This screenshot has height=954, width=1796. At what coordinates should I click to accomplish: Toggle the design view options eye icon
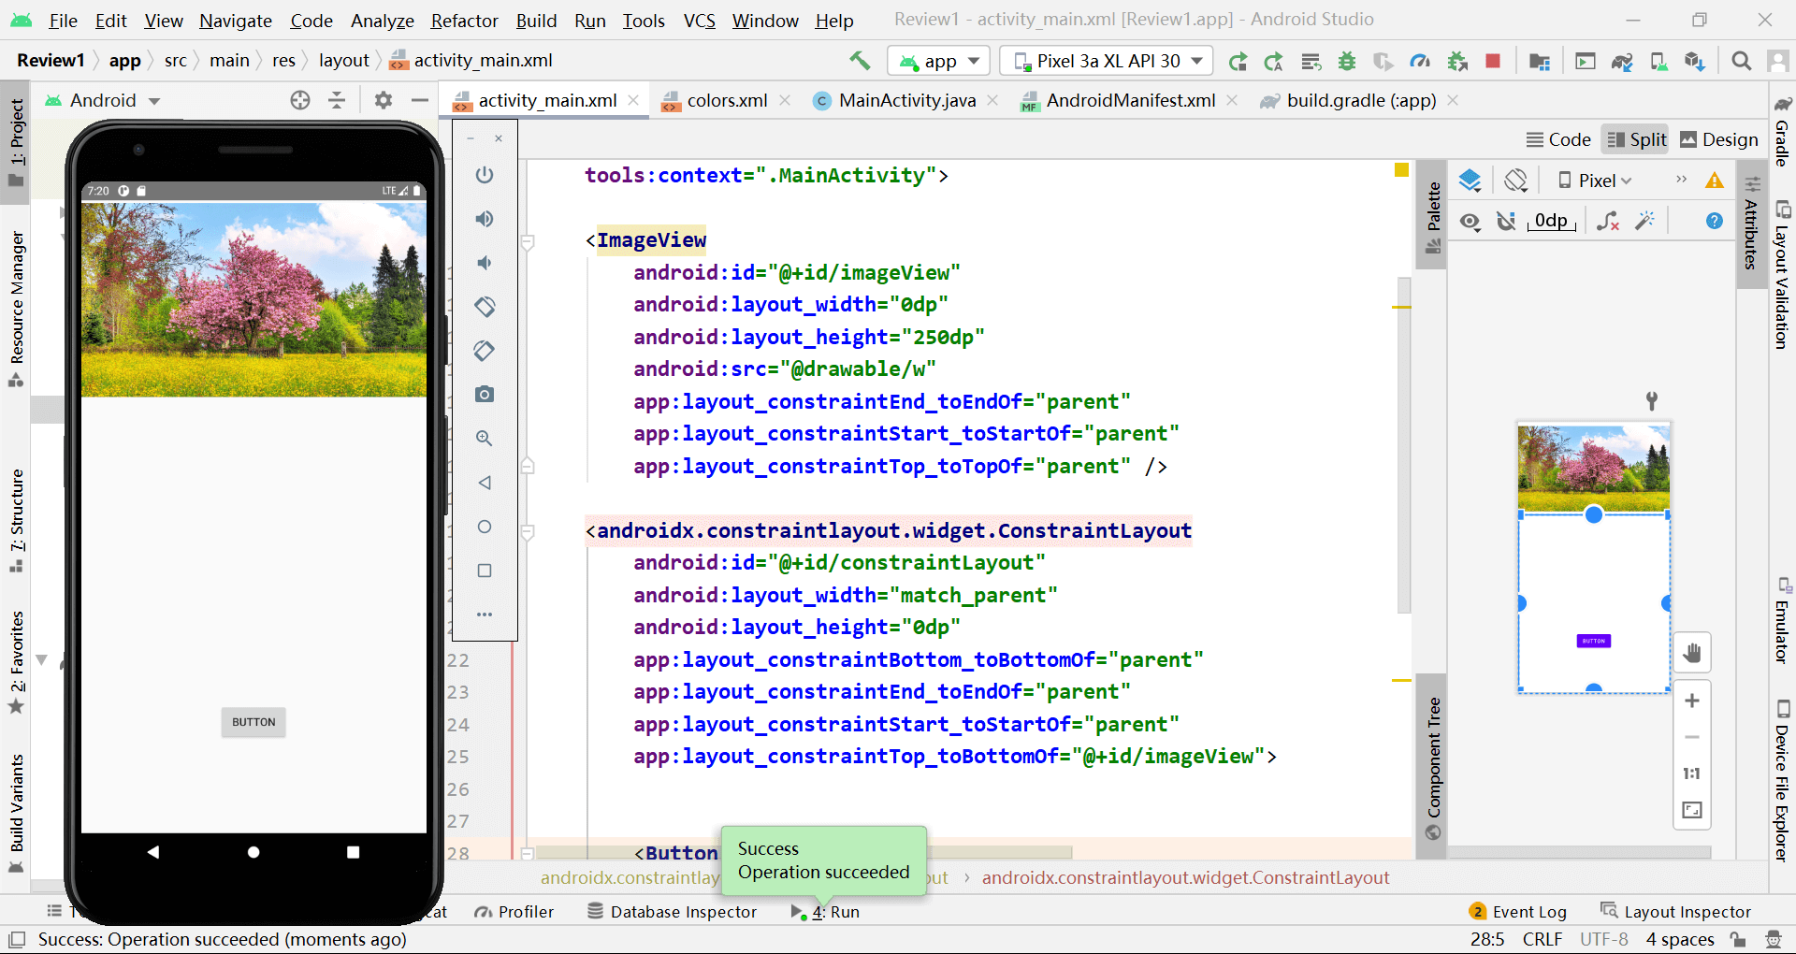[x=1470, y=222]
